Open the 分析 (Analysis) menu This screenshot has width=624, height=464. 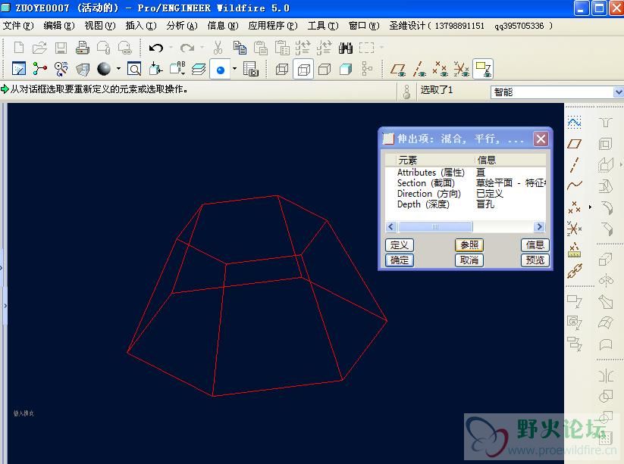182,26
